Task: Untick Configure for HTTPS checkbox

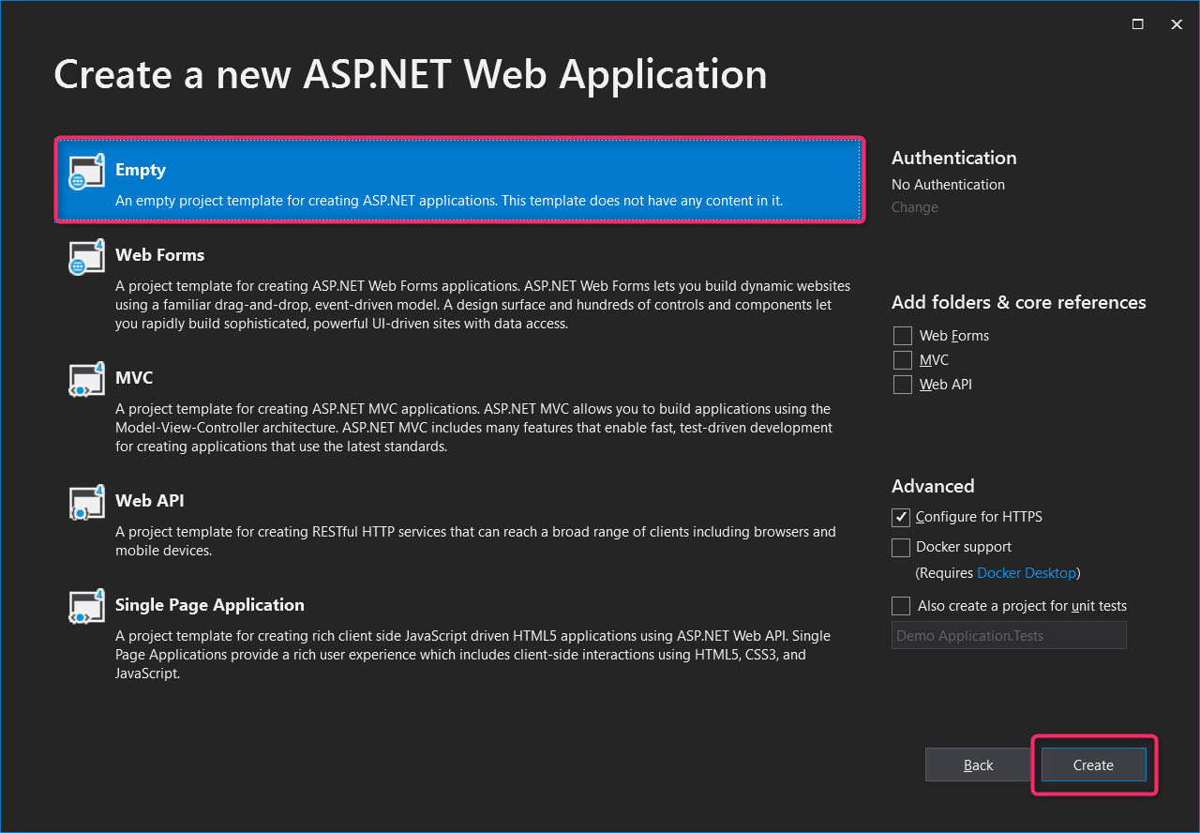Action: tap(901, 517)
